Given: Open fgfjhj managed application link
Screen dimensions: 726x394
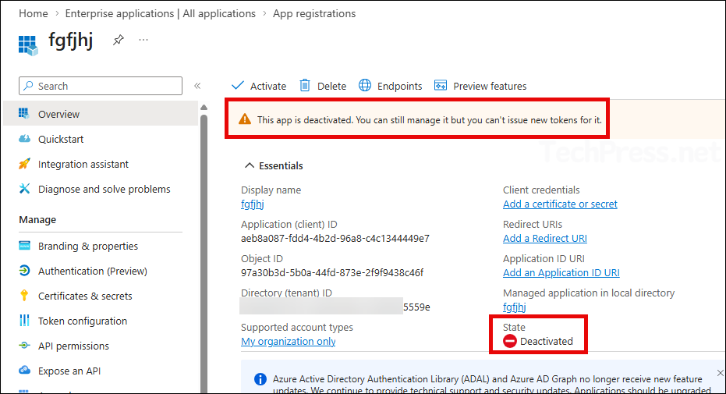Looking at the screenshot, I should (514, 307).
